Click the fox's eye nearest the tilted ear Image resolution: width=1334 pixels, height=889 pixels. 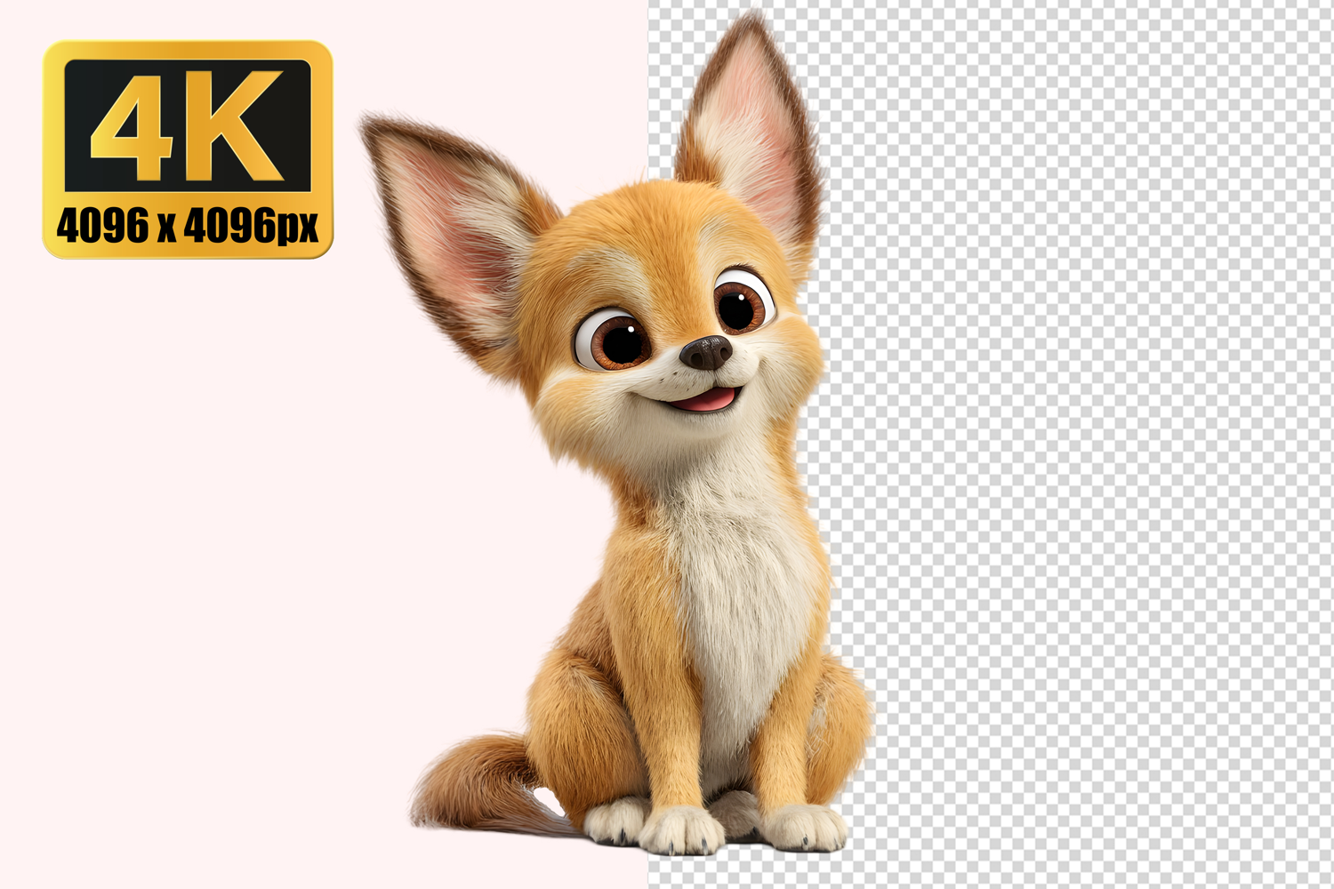[615, 340]
